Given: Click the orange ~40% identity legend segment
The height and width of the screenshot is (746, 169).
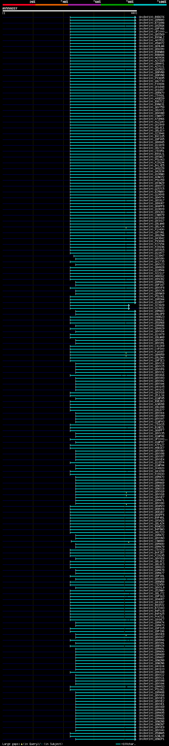Looking at the screenshot, I should point(52,5).
